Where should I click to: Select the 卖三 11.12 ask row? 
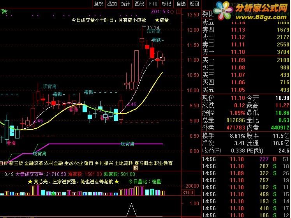click(x=246, y=37)
